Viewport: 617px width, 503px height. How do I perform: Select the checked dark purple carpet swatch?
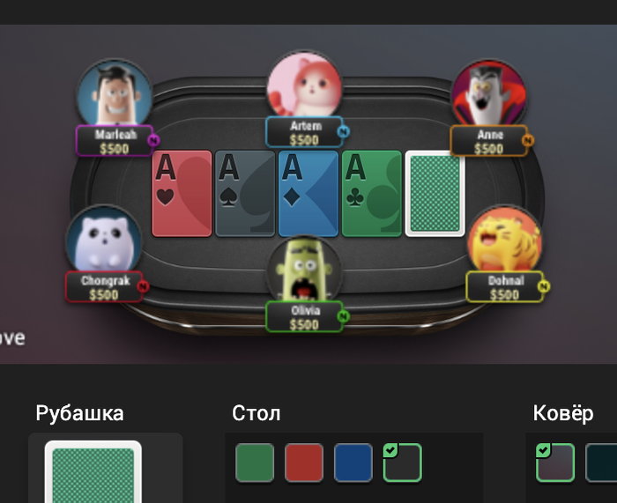(555, 462)
